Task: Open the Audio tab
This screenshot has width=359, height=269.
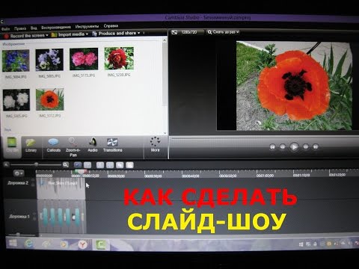Action: click(93, 145)
